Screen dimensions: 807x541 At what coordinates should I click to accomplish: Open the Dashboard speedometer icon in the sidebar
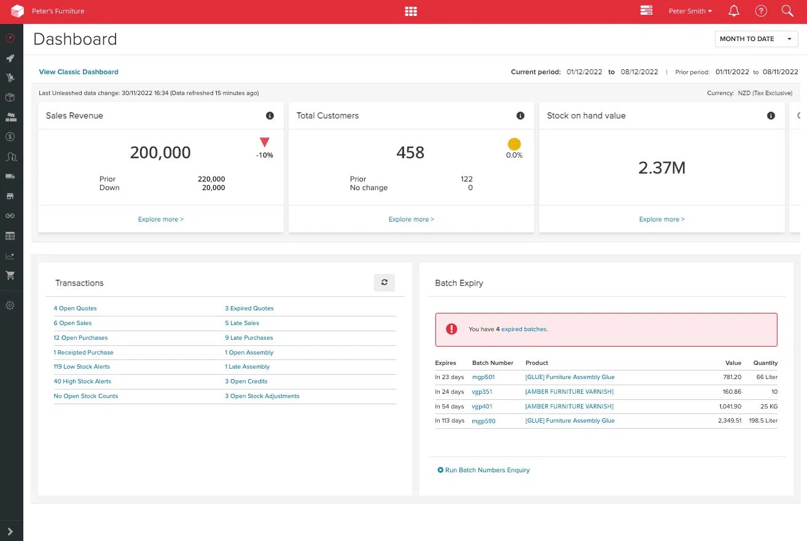pos(10,38)
